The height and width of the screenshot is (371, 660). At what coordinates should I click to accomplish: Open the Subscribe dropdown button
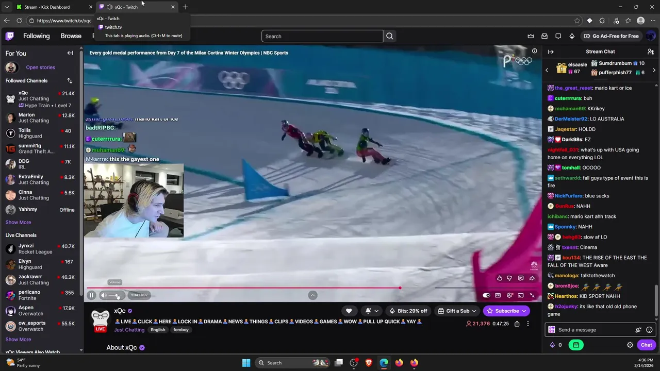(x=506, y=311)
